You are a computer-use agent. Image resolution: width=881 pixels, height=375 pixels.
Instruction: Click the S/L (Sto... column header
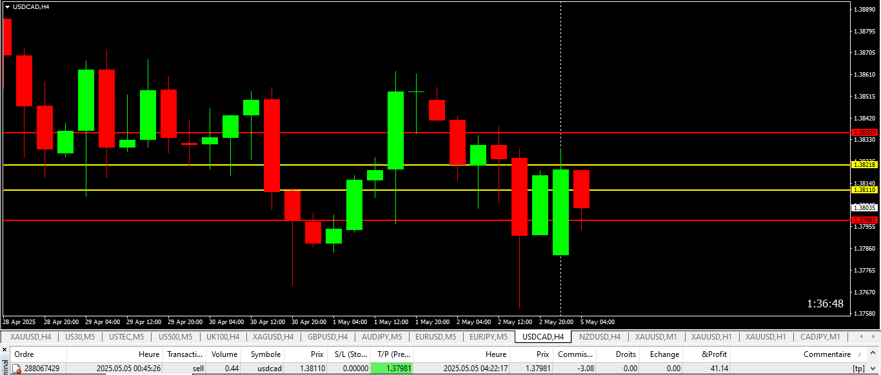click(x=348, y=354)
